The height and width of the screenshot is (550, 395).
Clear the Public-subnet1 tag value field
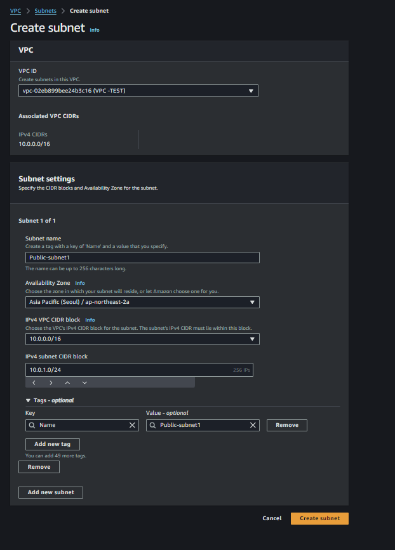click(253, 425)
